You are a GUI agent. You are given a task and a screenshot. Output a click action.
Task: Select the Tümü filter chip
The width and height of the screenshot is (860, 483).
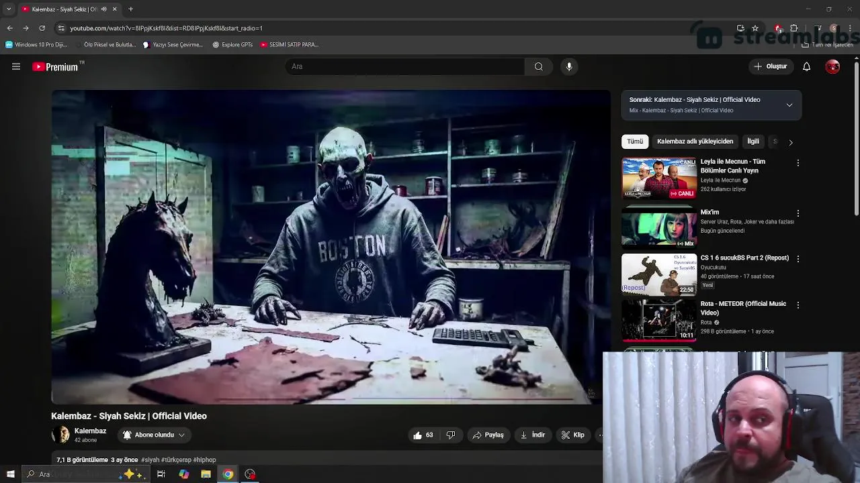tap(635, 142)
